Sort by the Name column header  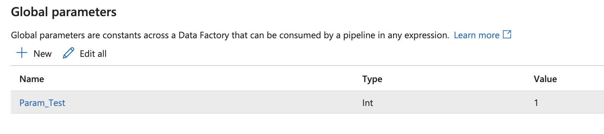[x=32, y=79]
